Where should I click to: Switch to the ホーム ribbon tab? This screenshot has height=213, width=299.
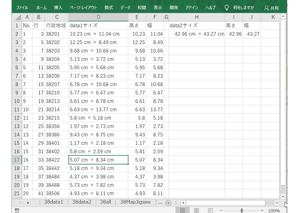[x=41, y=8]
